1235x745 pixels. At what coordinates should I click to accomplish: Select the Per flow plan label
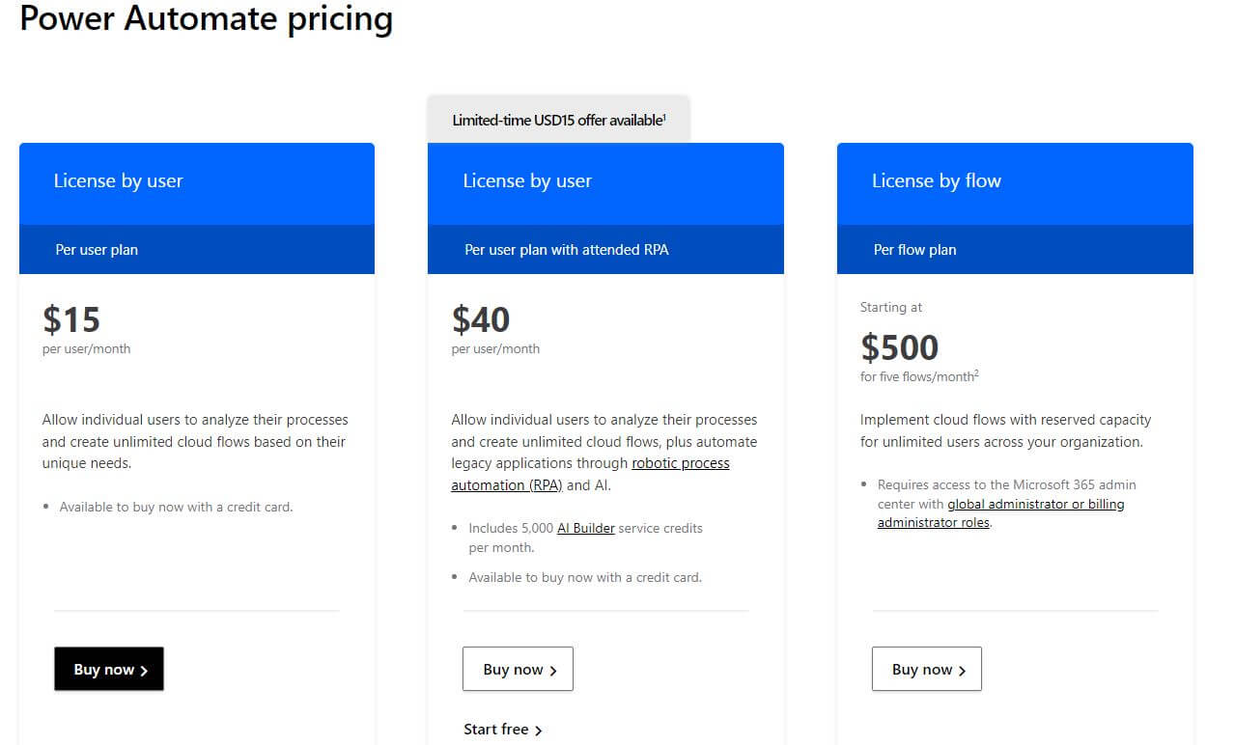(x=914, y=250)
